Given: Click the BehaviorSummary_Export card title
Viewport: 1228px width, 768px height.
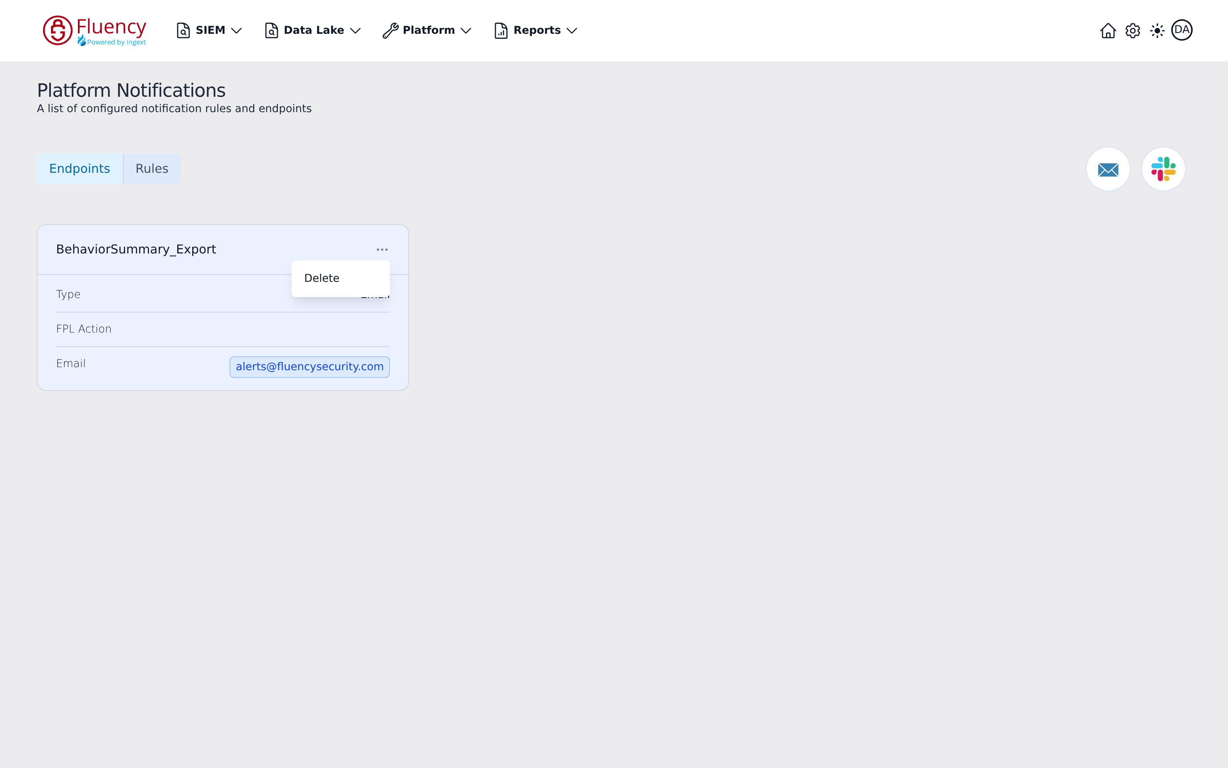Looking at the screenshot, I should tap(136, 249).
